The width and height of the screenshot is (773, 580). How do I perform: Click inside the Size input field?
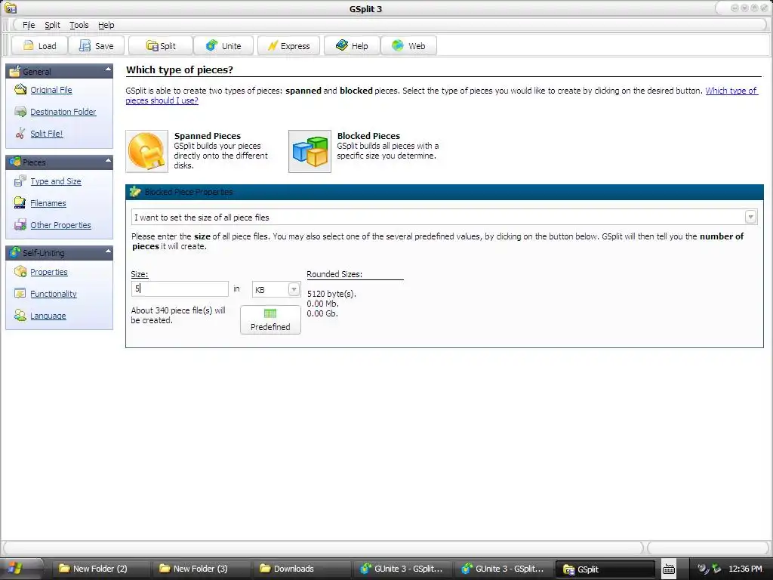180,289
